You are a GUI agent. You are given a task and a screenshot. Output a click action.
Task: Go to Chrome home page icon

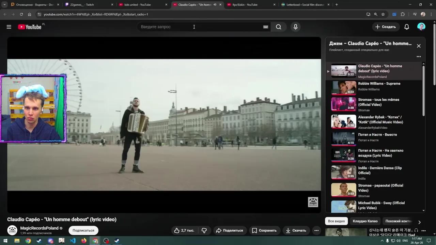coord(30,14)
